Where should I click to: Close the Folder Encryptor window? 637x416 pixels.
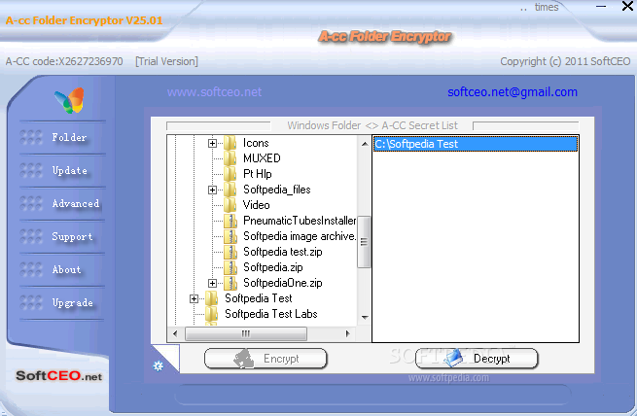pos(627,6)
